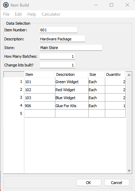This screenshot has width=135, height=191.
Task: Click the scroll down arrow in table
Action: [129, 171]
